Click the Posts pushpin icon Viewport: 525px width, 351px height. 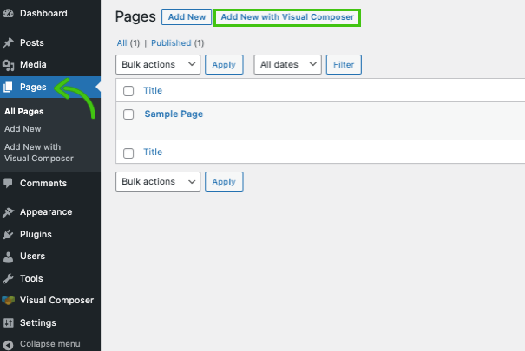pos(9,42)
